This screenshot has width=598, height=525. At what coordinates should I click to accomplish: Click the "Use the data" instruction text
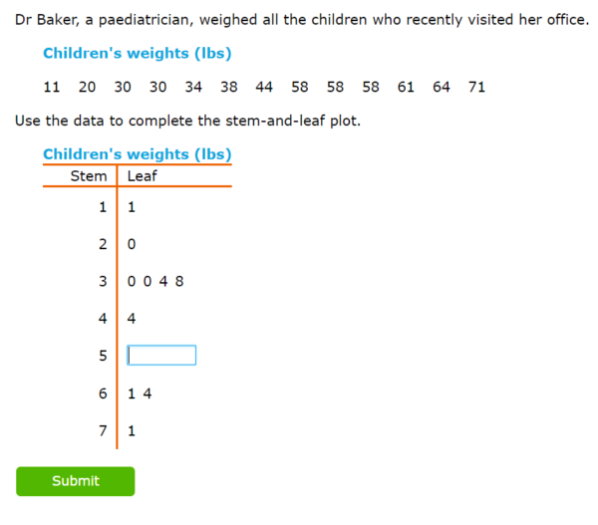pyautogui.click(x=187, y=122)
